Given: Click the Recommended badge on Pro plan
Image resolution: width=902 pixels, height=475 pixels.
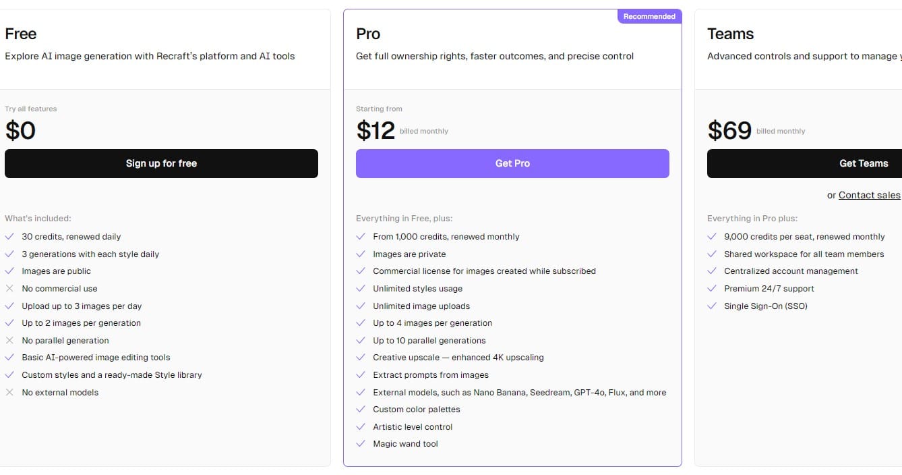Looking at the screenshot, I should click(649, 17).
